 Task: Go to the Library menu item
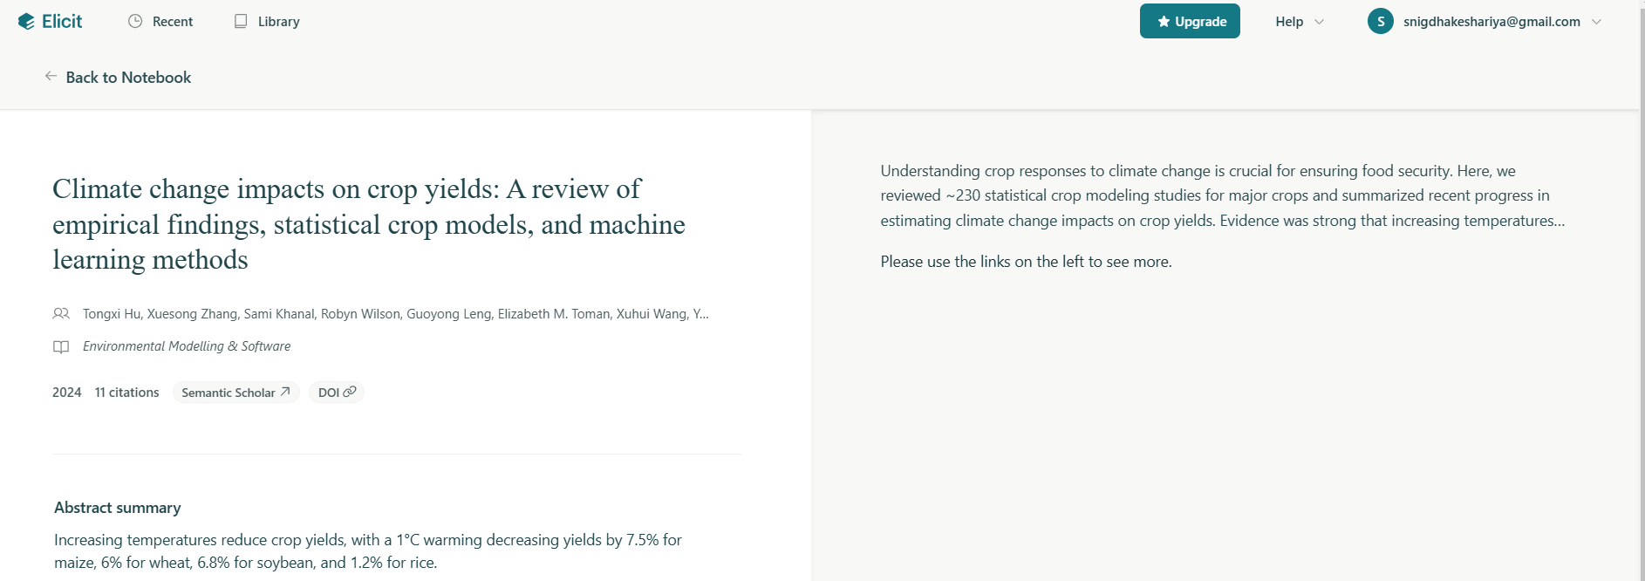pos(278,22)
